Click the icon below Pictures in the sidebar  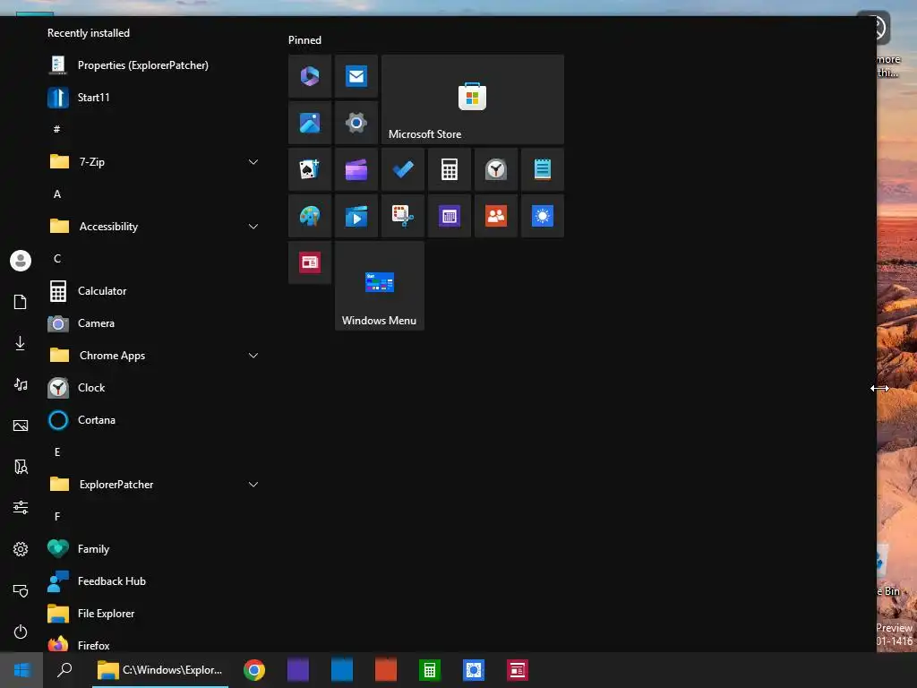click(x=21, y=466)
